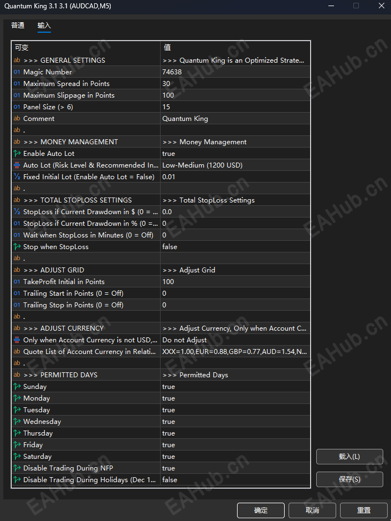Click the 保存(S) save button
The height and width of the screenshot is (521, 391).
pyautogui.click(x=349, y=479)
